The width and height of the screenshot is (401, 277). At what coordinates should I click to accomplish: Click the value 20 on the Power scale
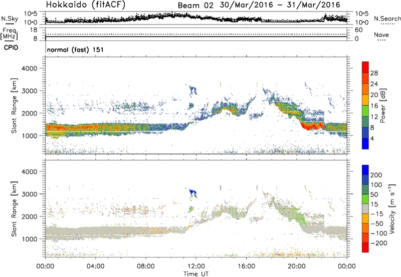coord(374,95)
